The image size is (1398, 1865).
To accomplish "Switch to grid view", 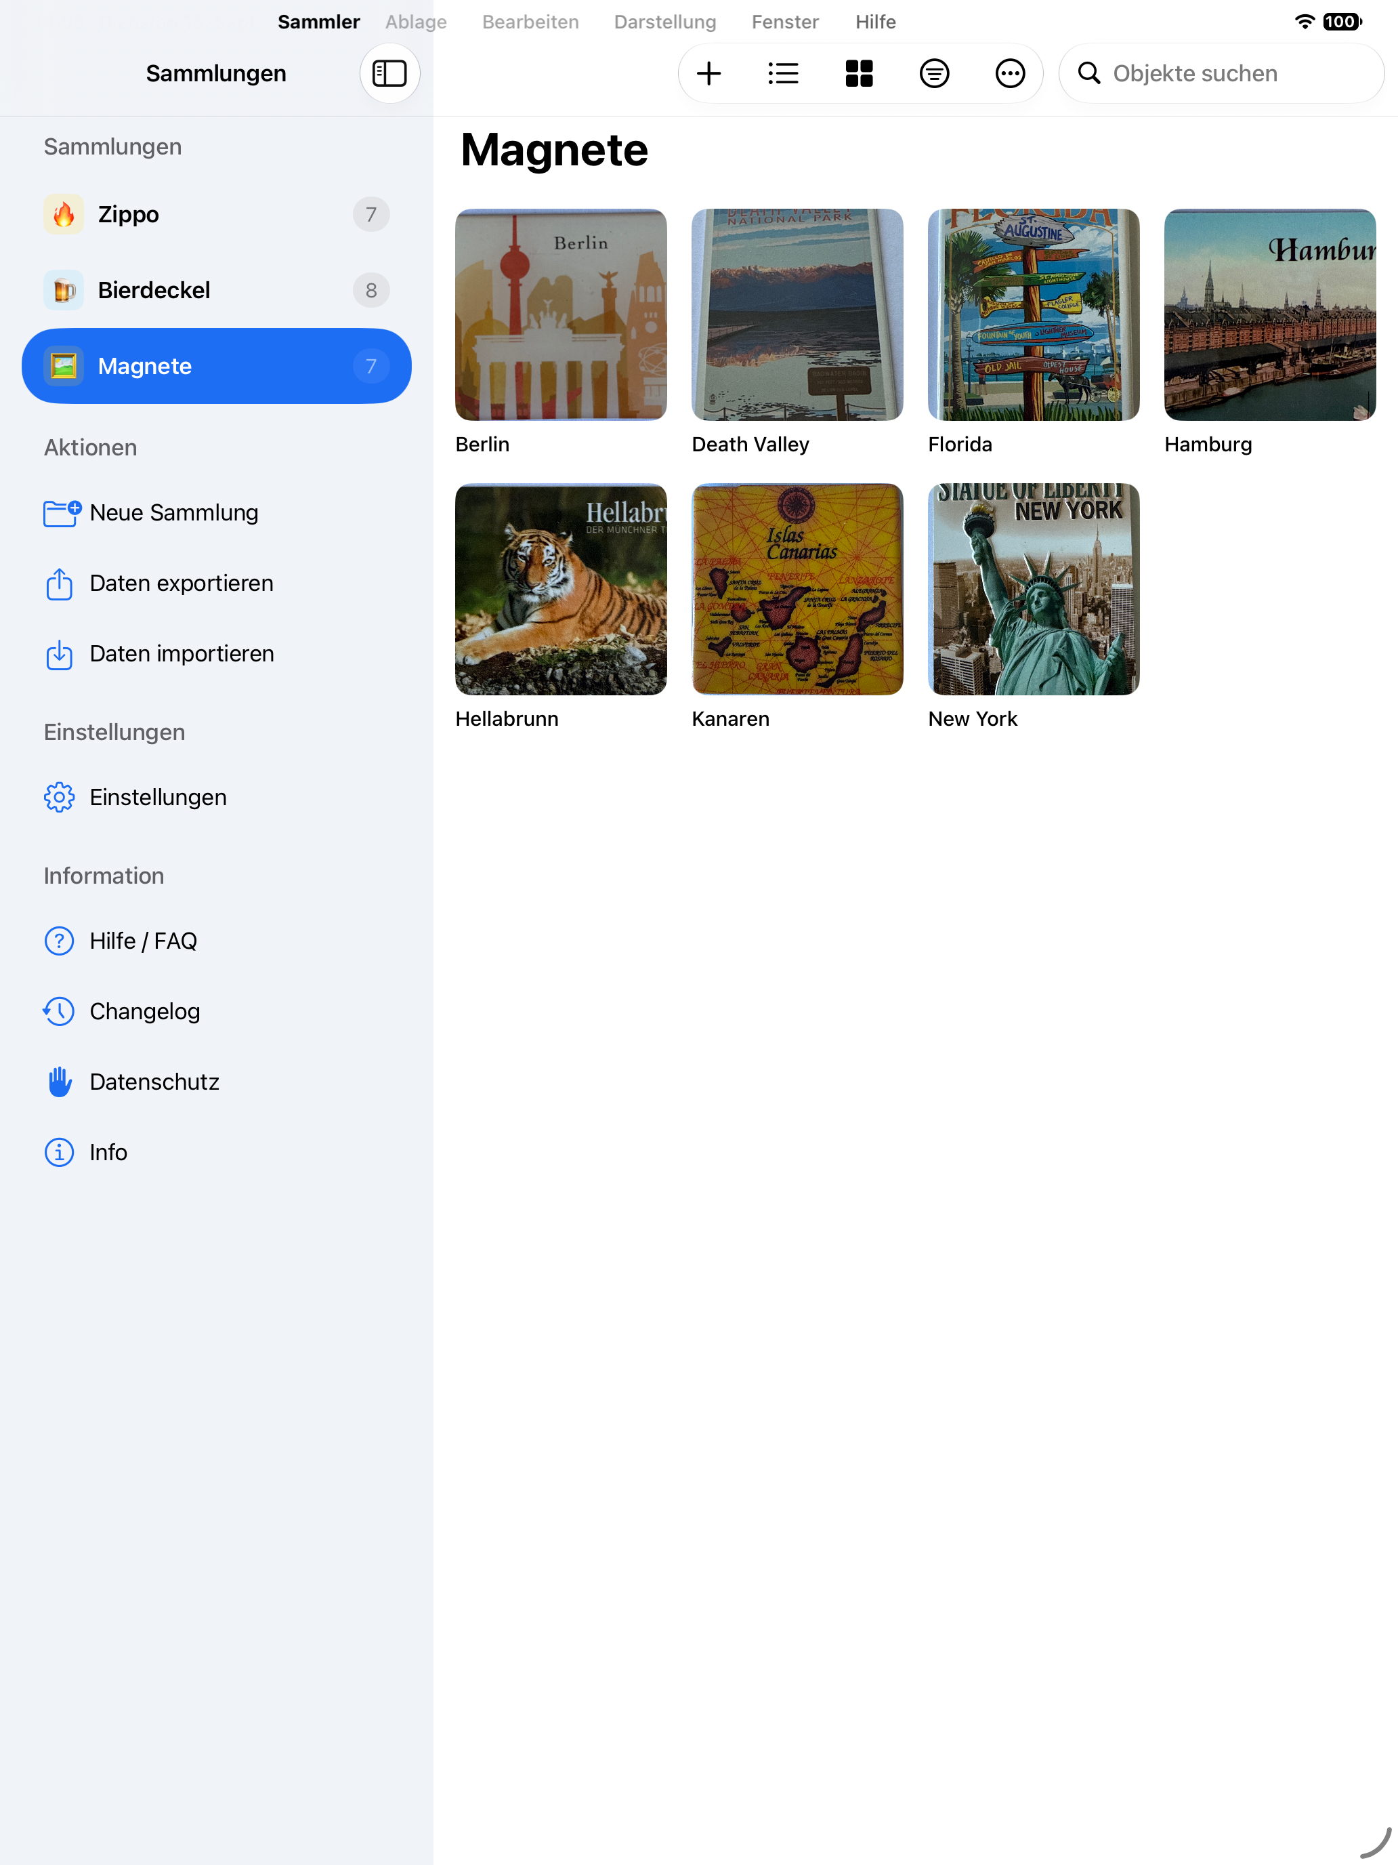I will tap(859, 73).
